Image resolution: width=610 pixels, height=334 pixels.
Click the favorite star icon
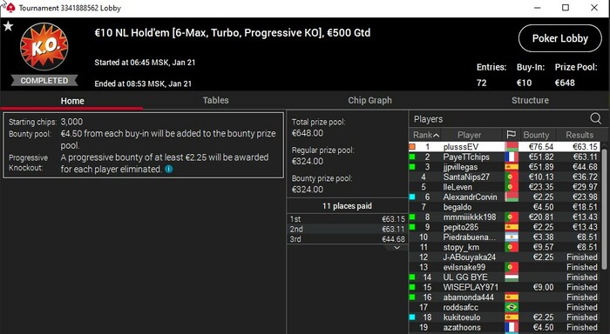[x=8, y=26]
